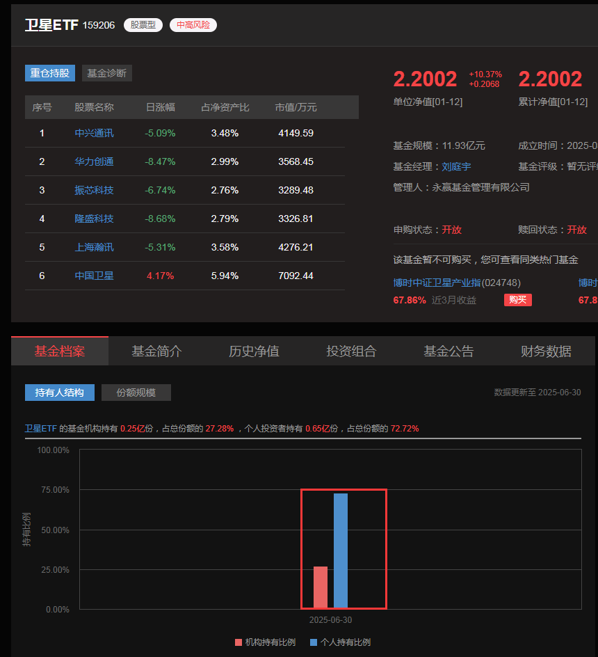Click fund code 159206
This screenshot has height=657, width=598.
99,25
